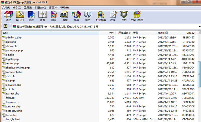This screenshot has width=201, height=122.
Task: Select the admincp.php file icon
Action: tap(4, 38)
